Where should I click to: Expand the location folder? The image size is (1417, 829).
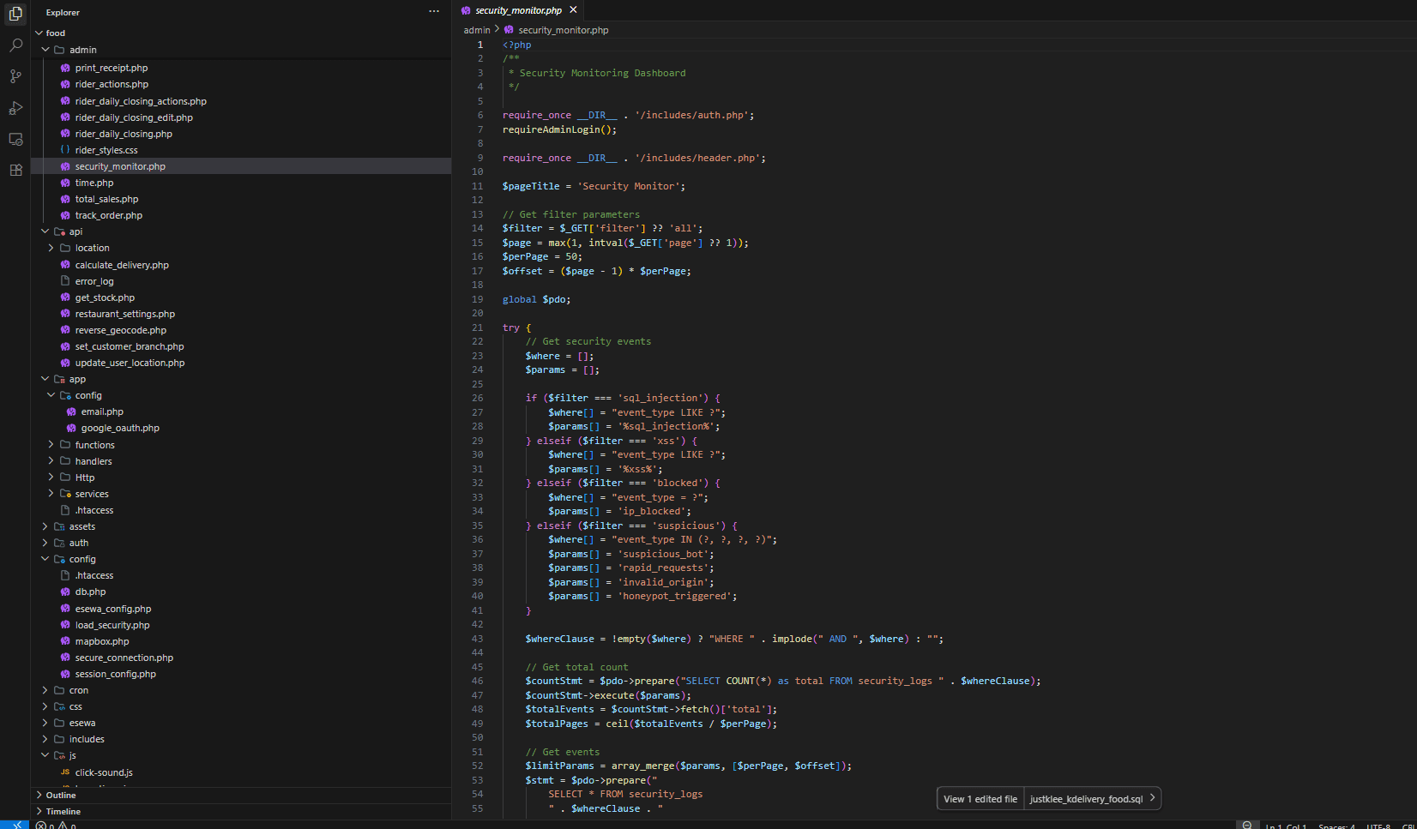pos(51,248)
